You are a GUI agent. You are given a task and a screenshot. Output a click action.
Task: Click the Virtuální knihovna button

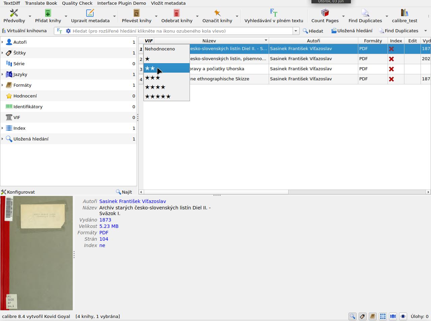pos(24,31)
